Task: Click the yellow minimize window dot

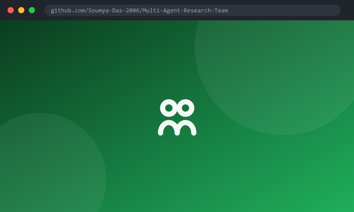Action: (21, 10)
